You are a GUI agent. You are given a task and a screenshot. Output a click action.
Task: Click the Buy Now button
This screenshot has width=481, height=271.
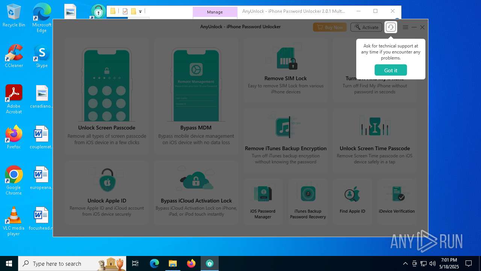click(330, 27)
